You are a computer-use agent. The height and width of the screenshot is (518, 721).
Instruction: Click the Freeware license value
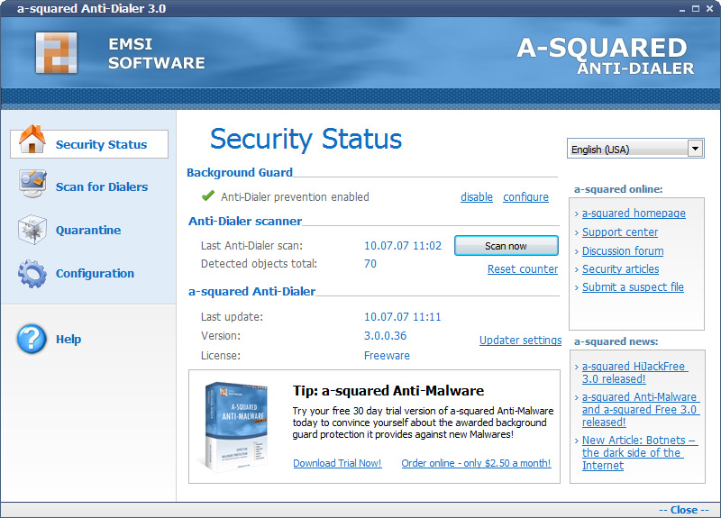(387, 356)
